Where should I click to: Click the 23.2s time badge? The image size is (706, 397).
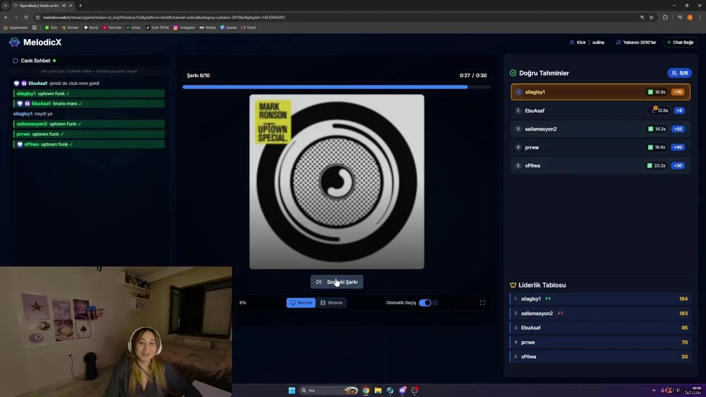tap(656, 165)
